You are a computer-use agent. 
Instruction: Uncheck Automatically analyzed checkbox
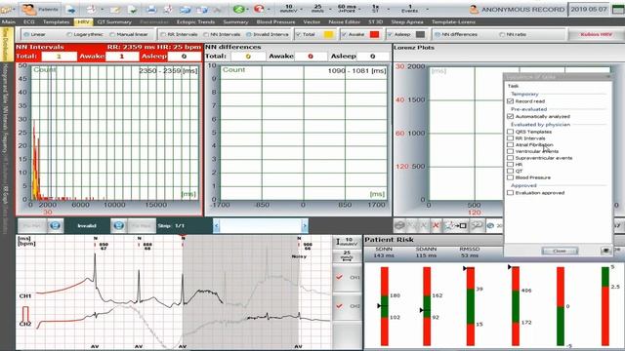pos(510,116)
